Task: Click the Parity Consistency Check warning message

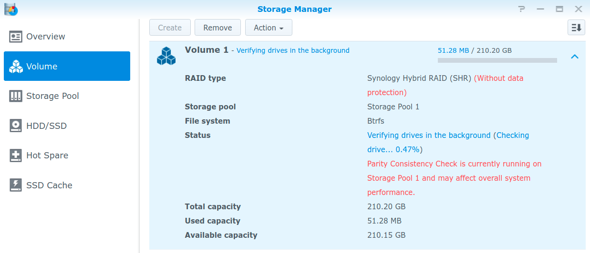Action: click(x=455, y=178)
